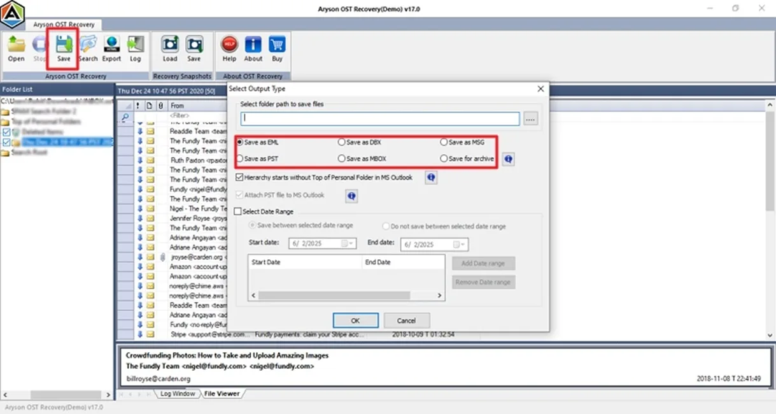This screenshot has width=776, height=414.
Task: Click info icon next to Save for archive
Action: point(508,159)
